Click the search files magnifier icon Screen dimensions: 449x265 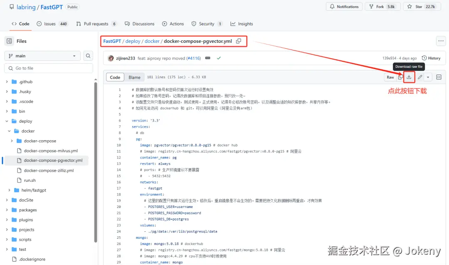[88, 56]
